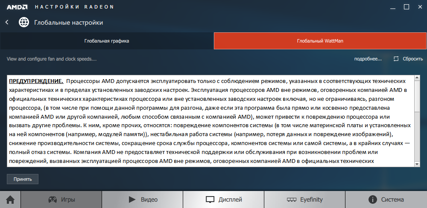
Task: Select the Глобальный WattMan tab
Action: pyautogui.click(x=320, y=41)
